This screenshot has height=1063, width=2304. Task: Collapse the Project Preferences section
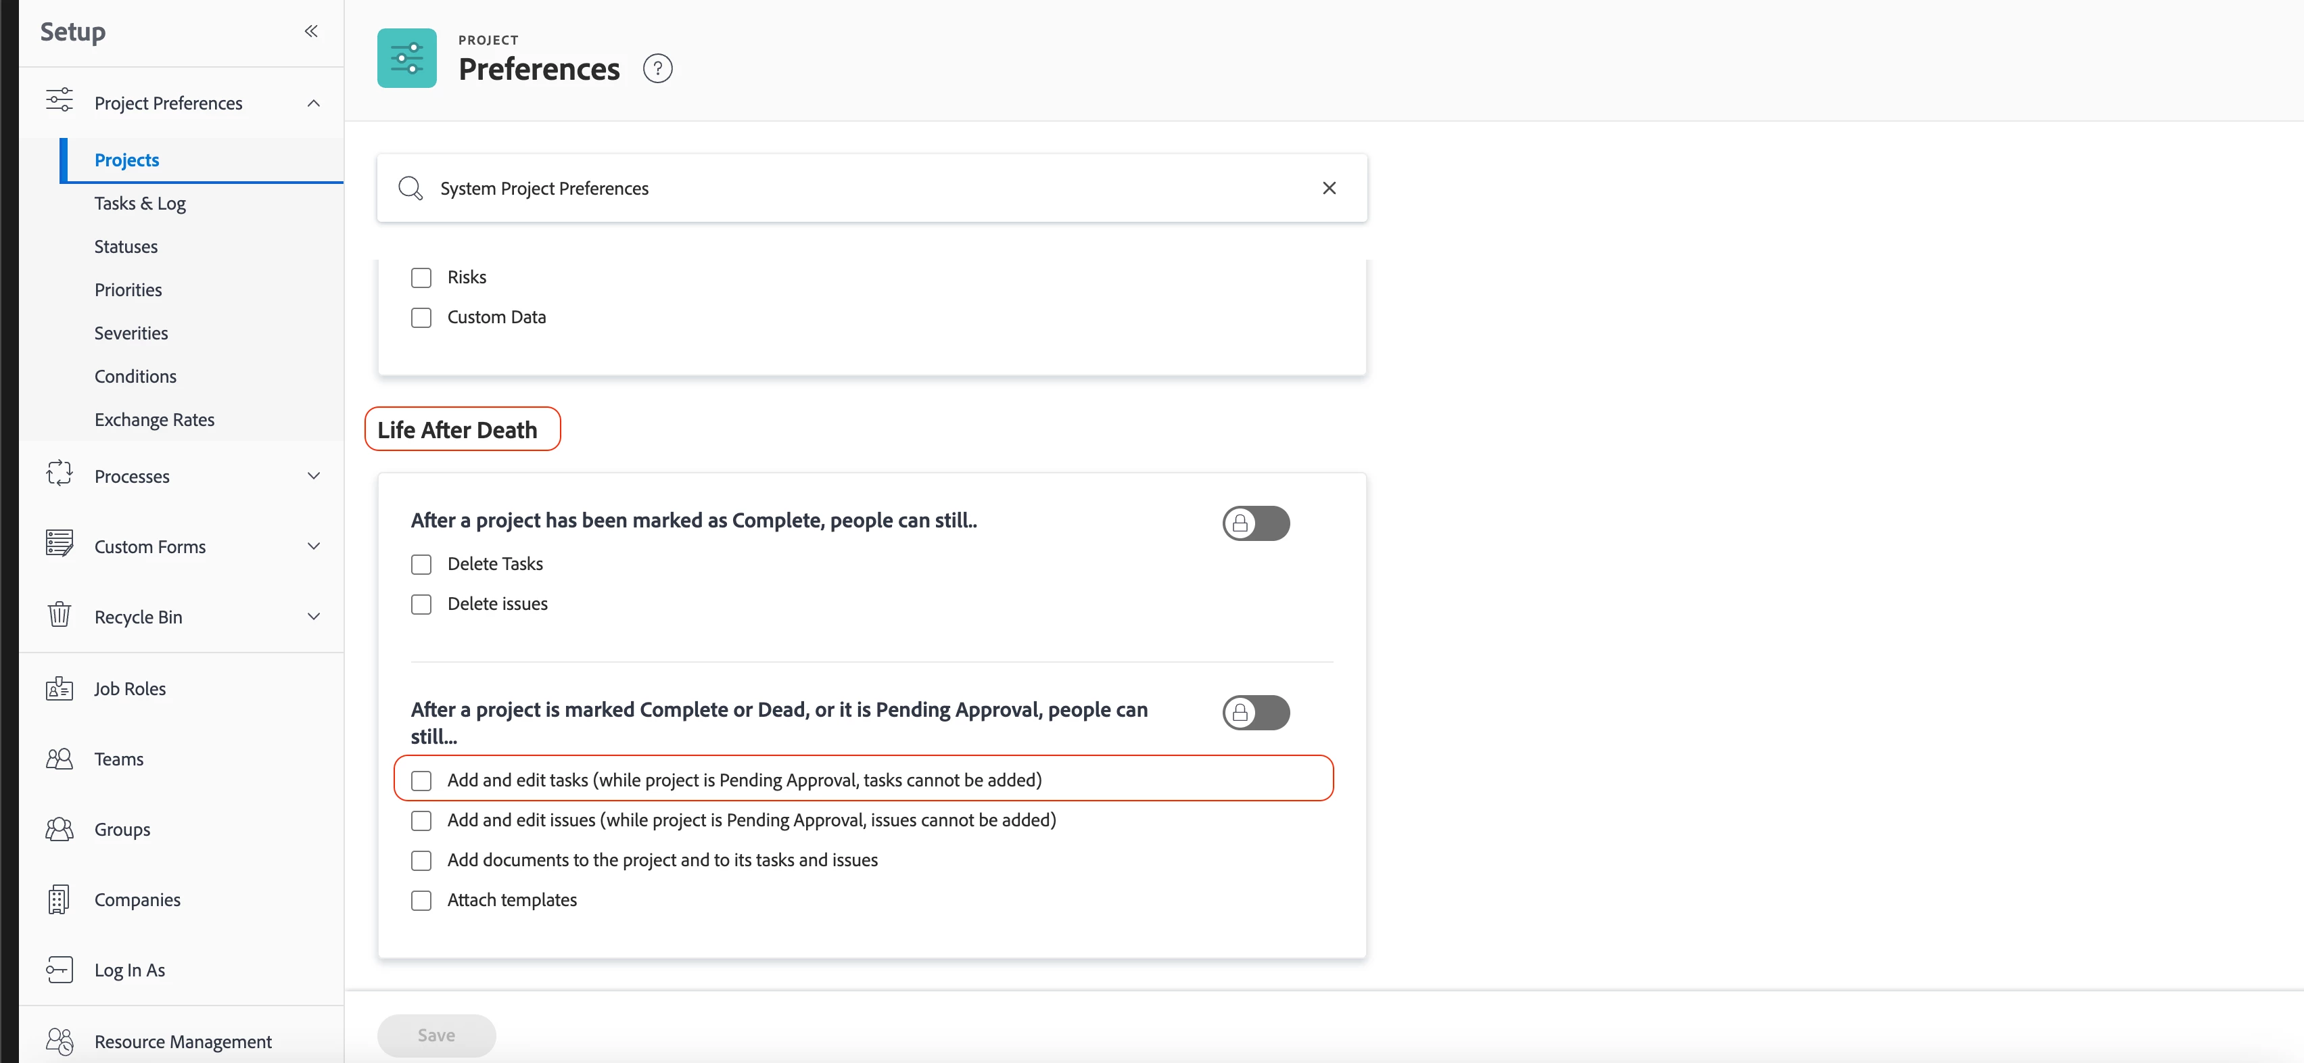(313, 103)
